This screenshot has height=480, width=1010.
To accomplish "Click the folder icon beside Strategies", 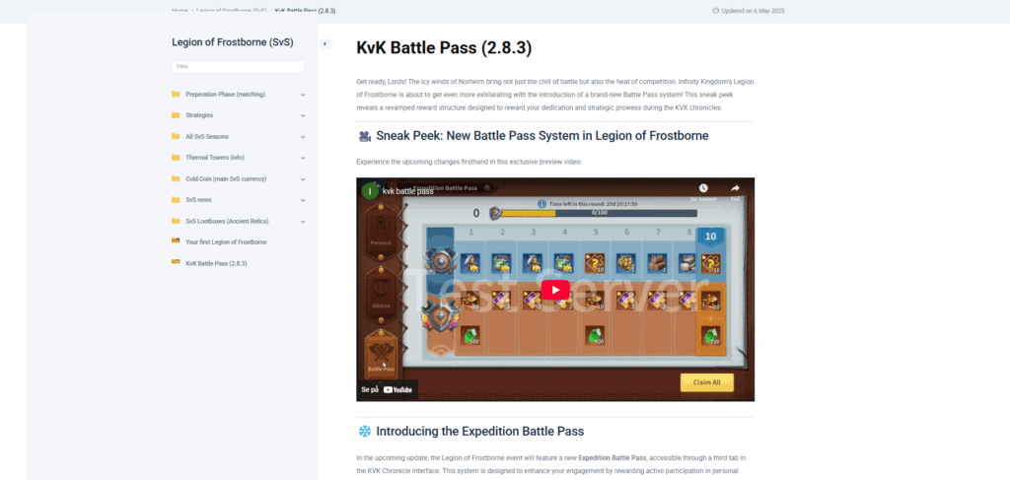I will click(x=176, y=115).
